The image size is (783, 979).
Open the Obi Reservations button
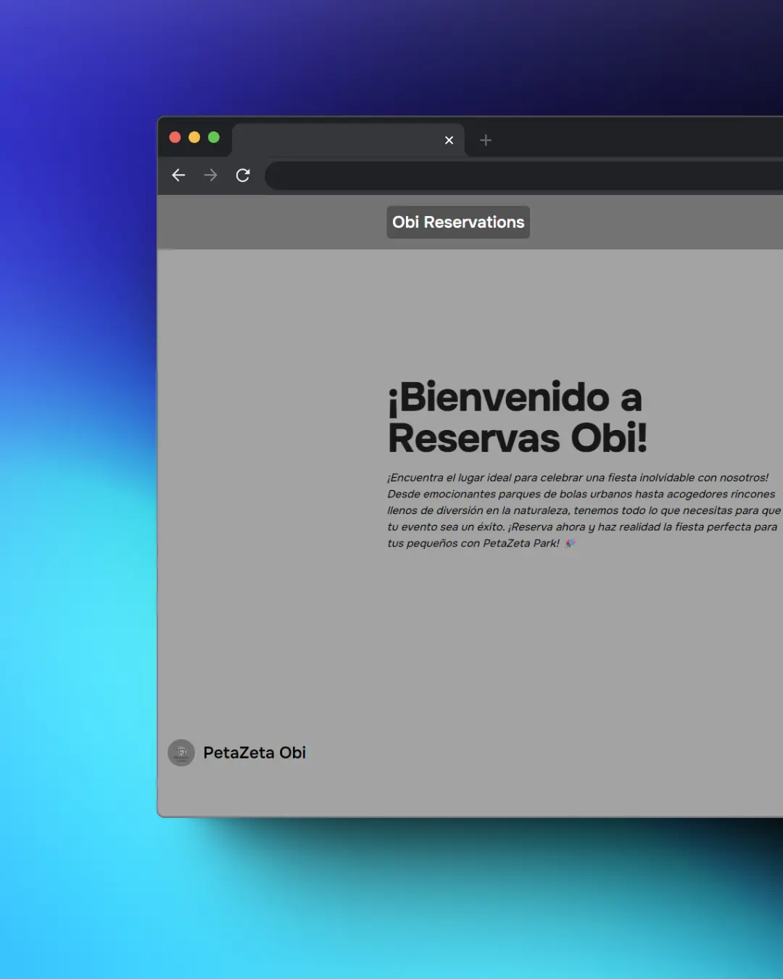tap(458, 222)
